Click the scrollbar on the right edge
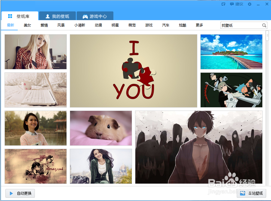This screenshot has height=201, width=271. [267, 36]
